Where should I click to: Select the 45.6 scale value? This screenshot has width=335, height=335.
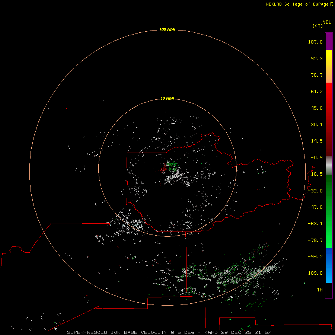(x=317, y=108)
